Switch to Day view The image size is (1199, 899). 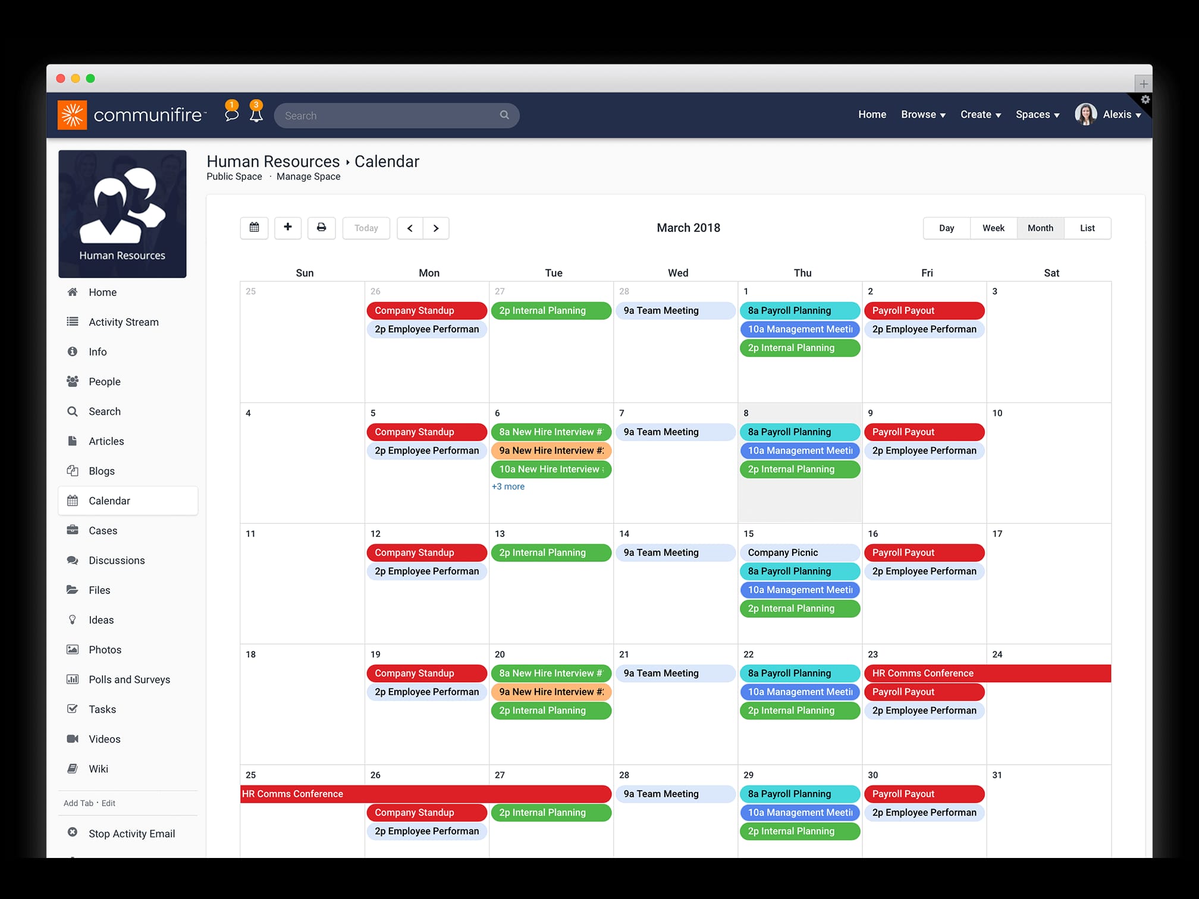tap(946, 228)
